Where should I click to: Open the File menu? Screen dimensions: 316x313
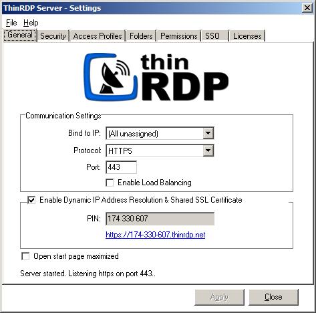point(11,23)
